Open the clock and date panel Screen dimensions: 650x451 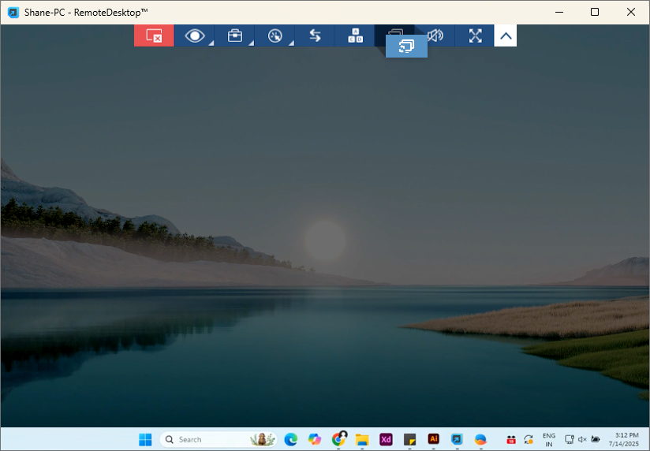pyautogui.click(x=623, y=439)
